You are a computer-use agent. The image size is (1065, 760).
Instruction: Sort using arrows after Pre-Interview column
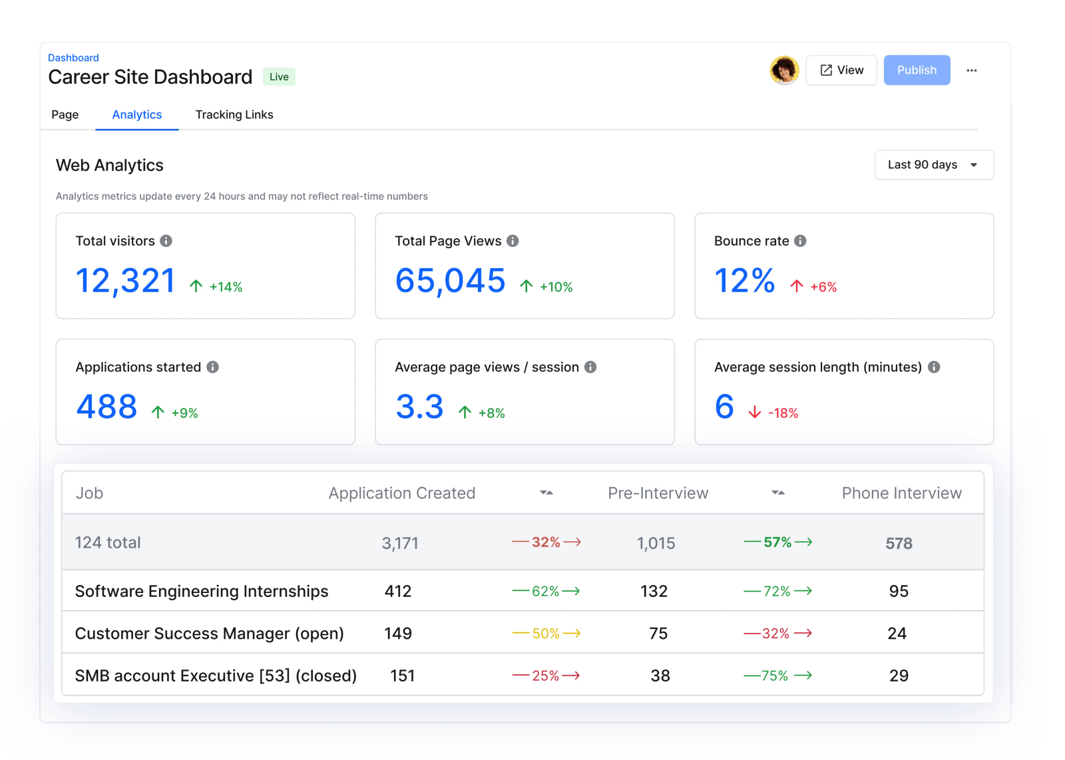[778, 493]
